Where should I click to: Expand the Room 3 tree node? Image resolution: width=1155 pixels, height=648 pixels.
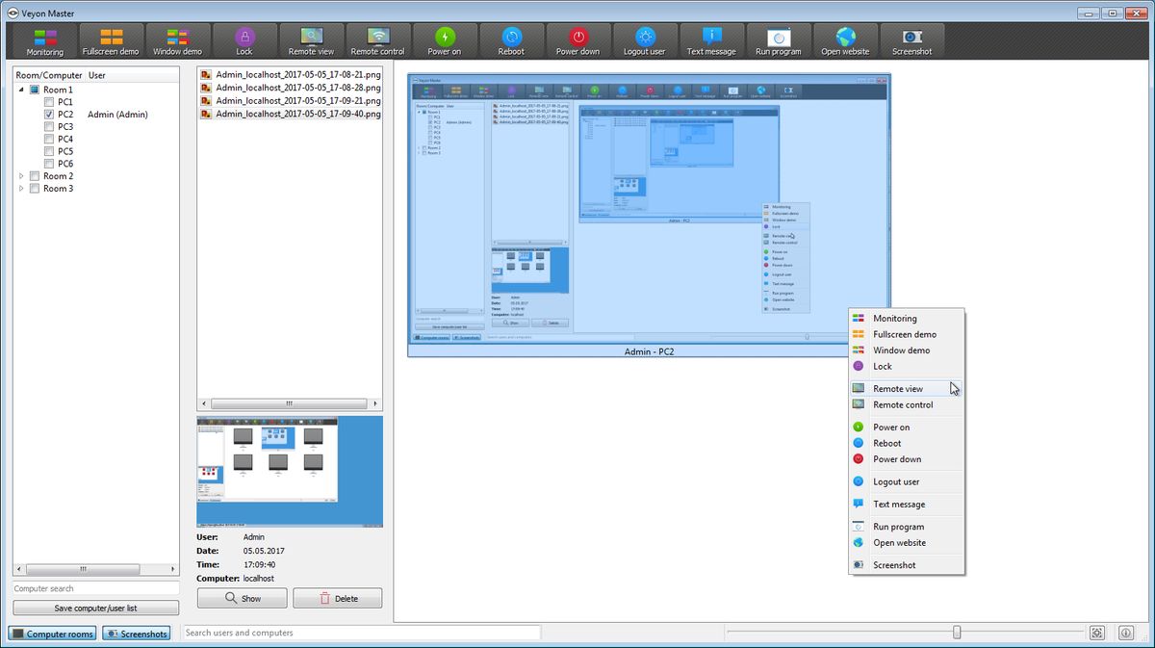[21, 188]
